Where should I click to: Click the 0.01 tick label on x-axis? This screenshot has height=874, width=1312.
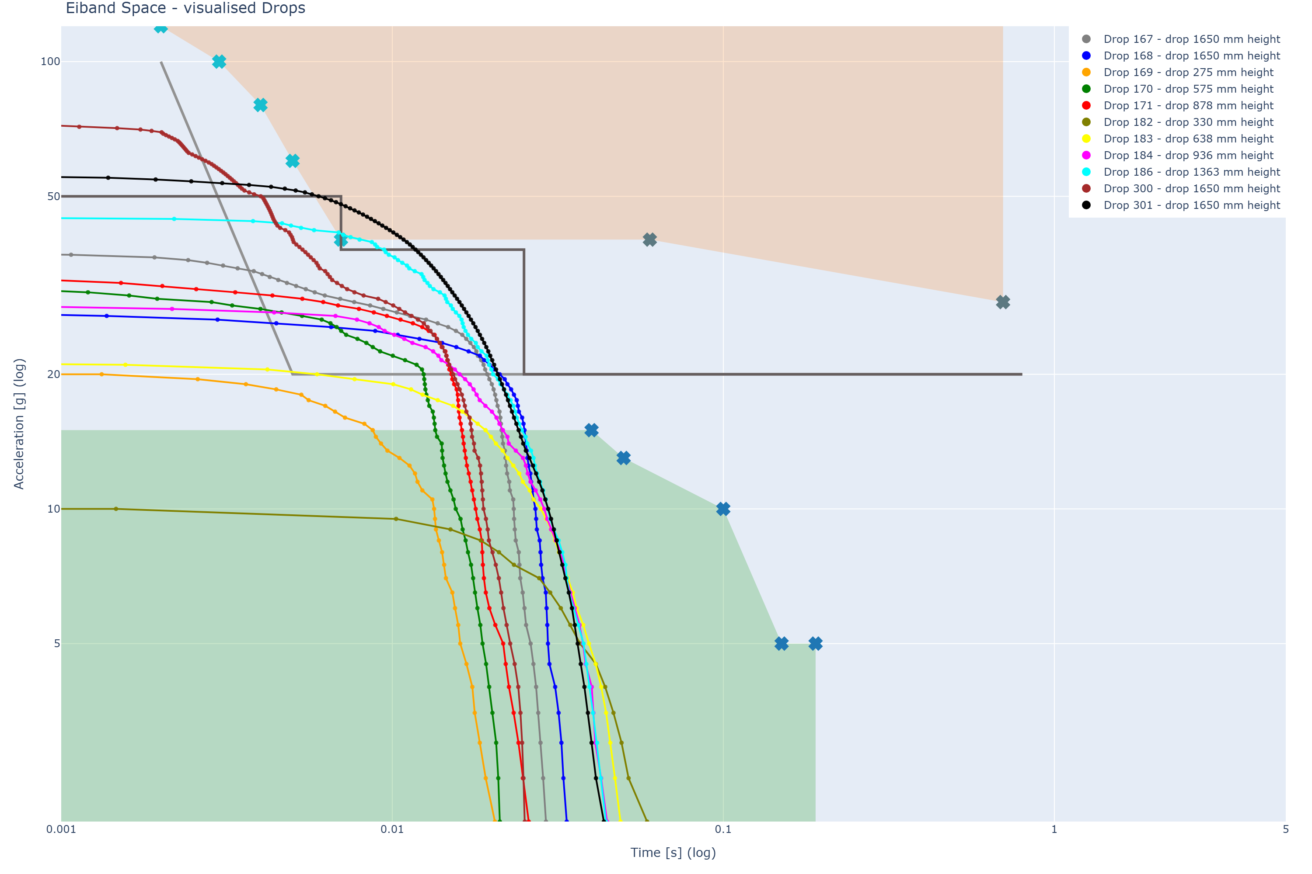click(x=392, y=829)
